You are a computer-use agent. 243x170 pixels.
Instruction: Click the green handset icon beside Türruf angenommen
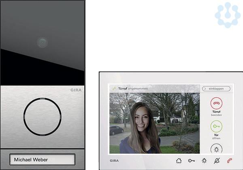tap(115, 88)
